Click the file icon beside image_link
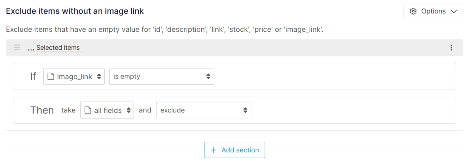470x165 pixels. tap(51, 77)
